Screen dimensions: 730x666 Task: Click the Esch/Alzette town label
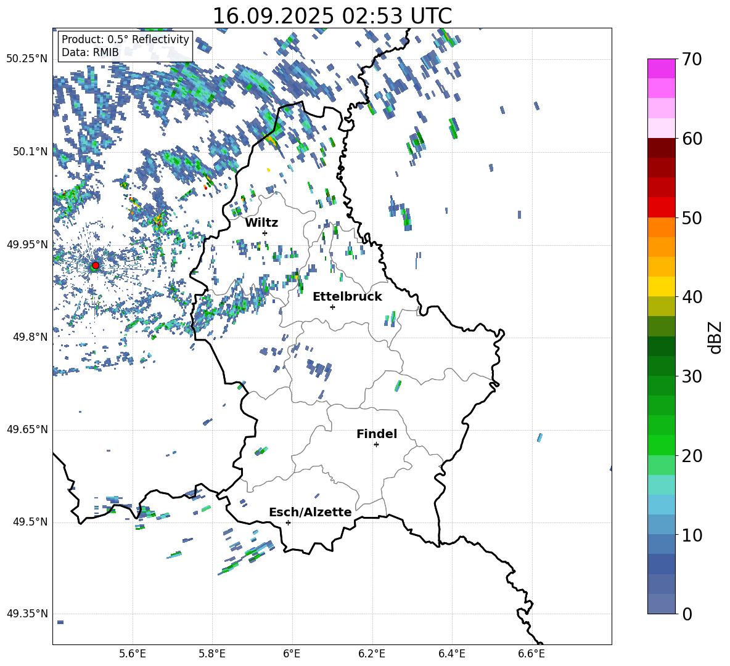[310, 512]
